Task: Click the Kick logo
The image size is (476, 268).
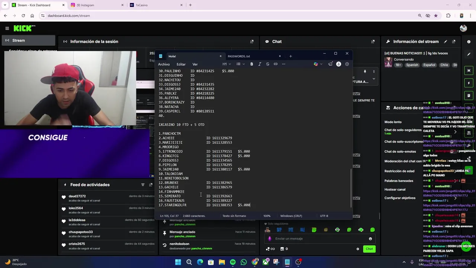Action: (25, 28)
